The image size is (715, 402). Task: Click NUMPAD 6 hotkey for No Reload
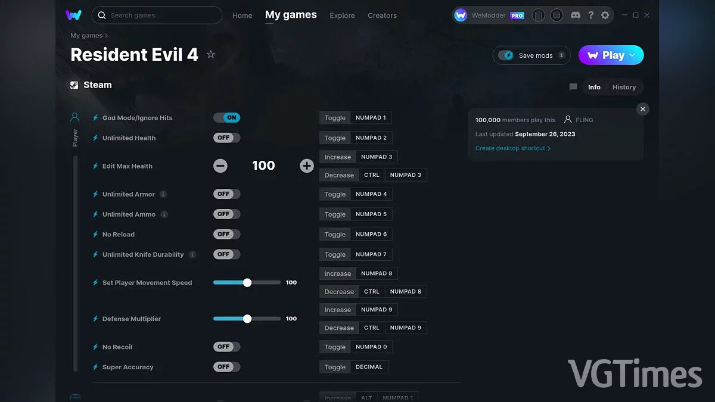click(371, 234)
